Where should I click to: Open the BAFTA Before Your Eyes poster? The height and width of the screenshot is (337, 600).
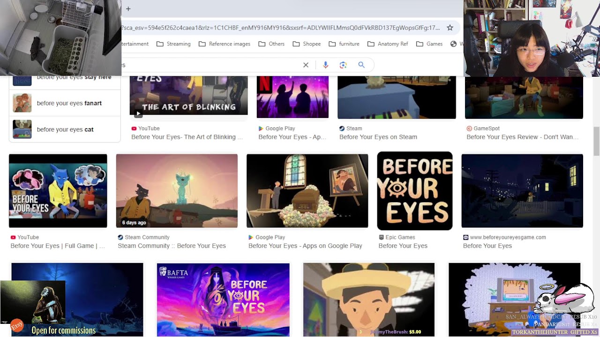pos(223,300)
